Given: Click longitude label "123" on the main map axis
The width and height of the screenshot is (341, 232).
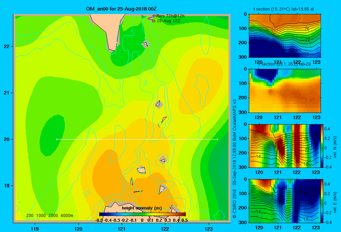Looking at the screenshot, I should click(x=209, y=229).
